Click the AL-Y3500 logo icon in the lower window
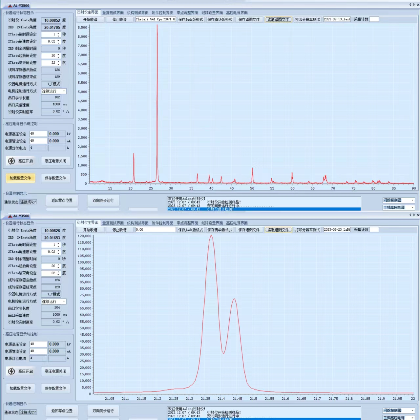Viewport: 420px width, 420px height. point(10,216)
